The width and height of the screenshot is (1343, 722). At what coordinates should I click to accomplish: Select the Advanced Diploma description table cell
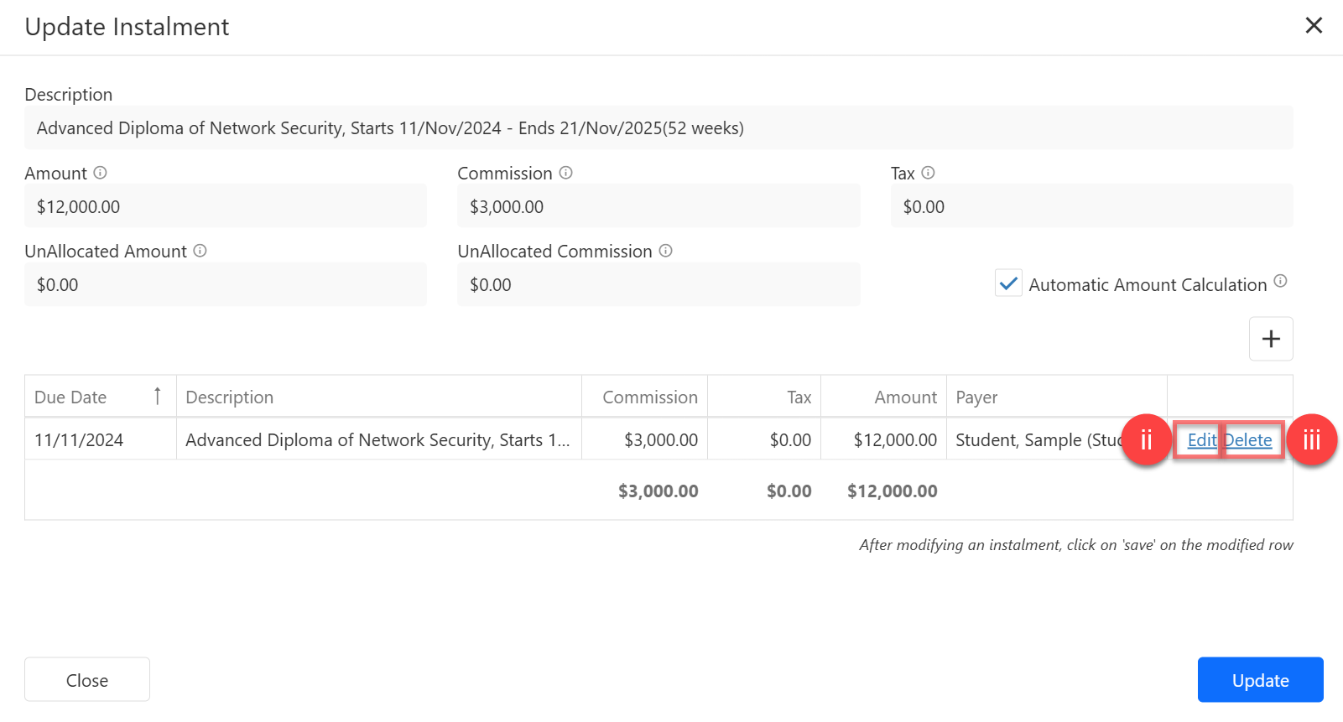tap(378, 439)
